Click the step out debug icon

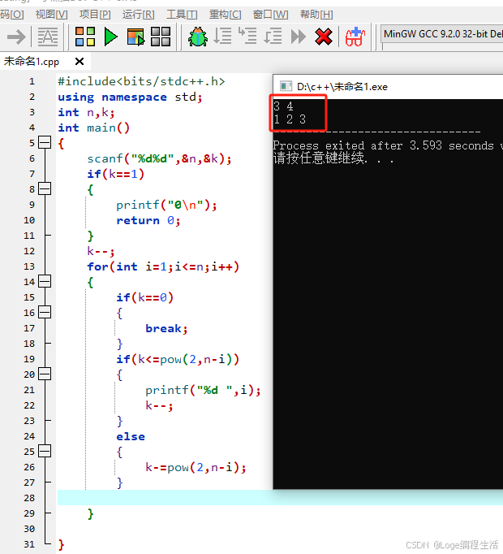click(x=273, y=36)
